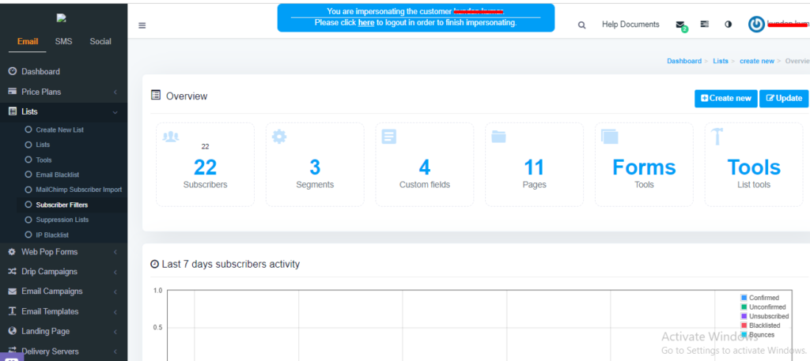
Task: Click the Create new button
Action: (x=725, y=98)
